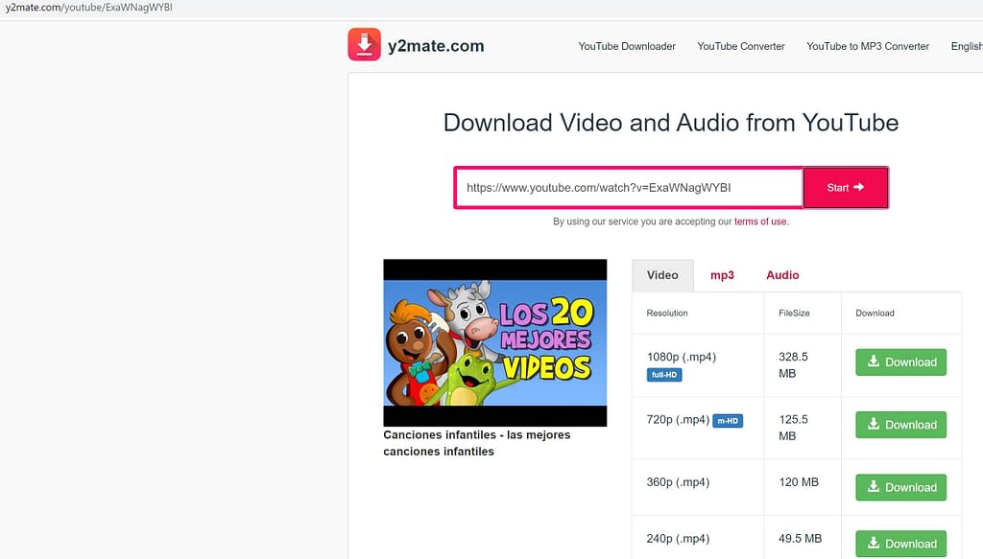983x559 pixels.
Task: Open YouTube to MP3 Converter link
Action: click(868, 46)
